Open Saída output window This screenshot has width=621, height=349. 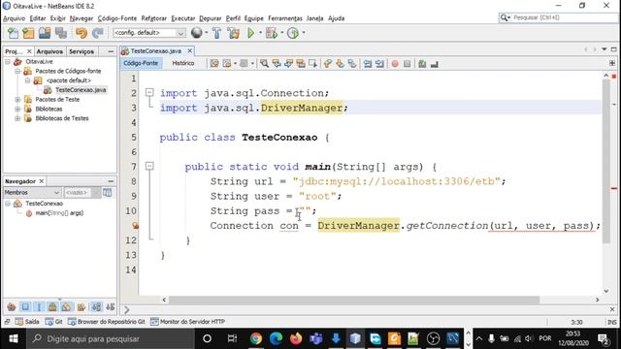pos(27,322)
